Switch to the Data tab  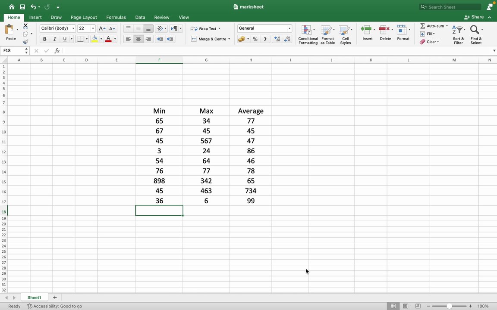(140, 17)
